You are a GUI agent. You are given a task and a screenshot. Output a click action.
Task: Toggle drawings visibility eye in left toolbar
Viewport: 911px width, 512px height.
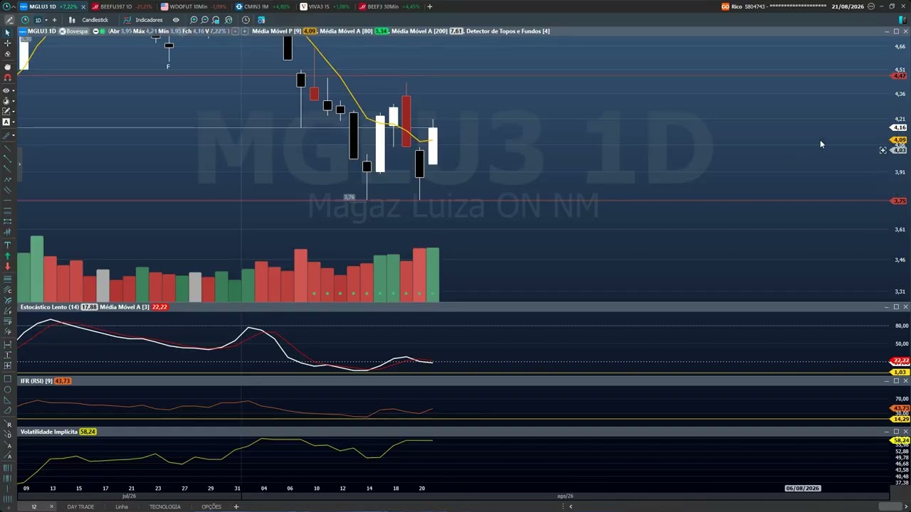6,91
